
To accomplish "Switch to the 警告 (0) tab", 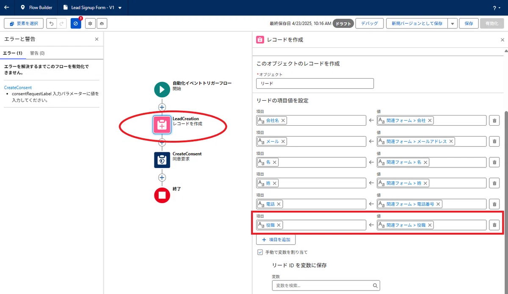I will click(x=37, y=53).
